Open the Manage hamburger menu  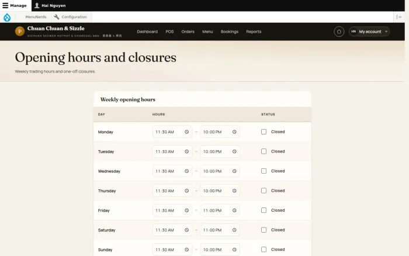[5, 5]
